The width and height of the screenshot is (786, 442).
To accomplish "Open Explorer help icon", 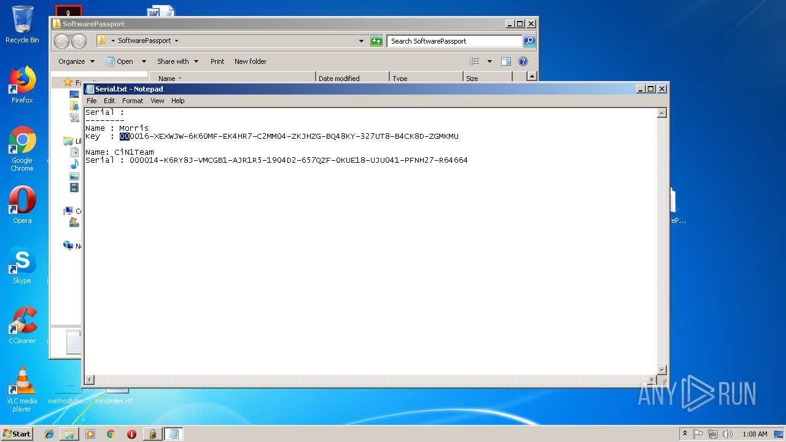I will pyautogui.click(x=523, y=61).
